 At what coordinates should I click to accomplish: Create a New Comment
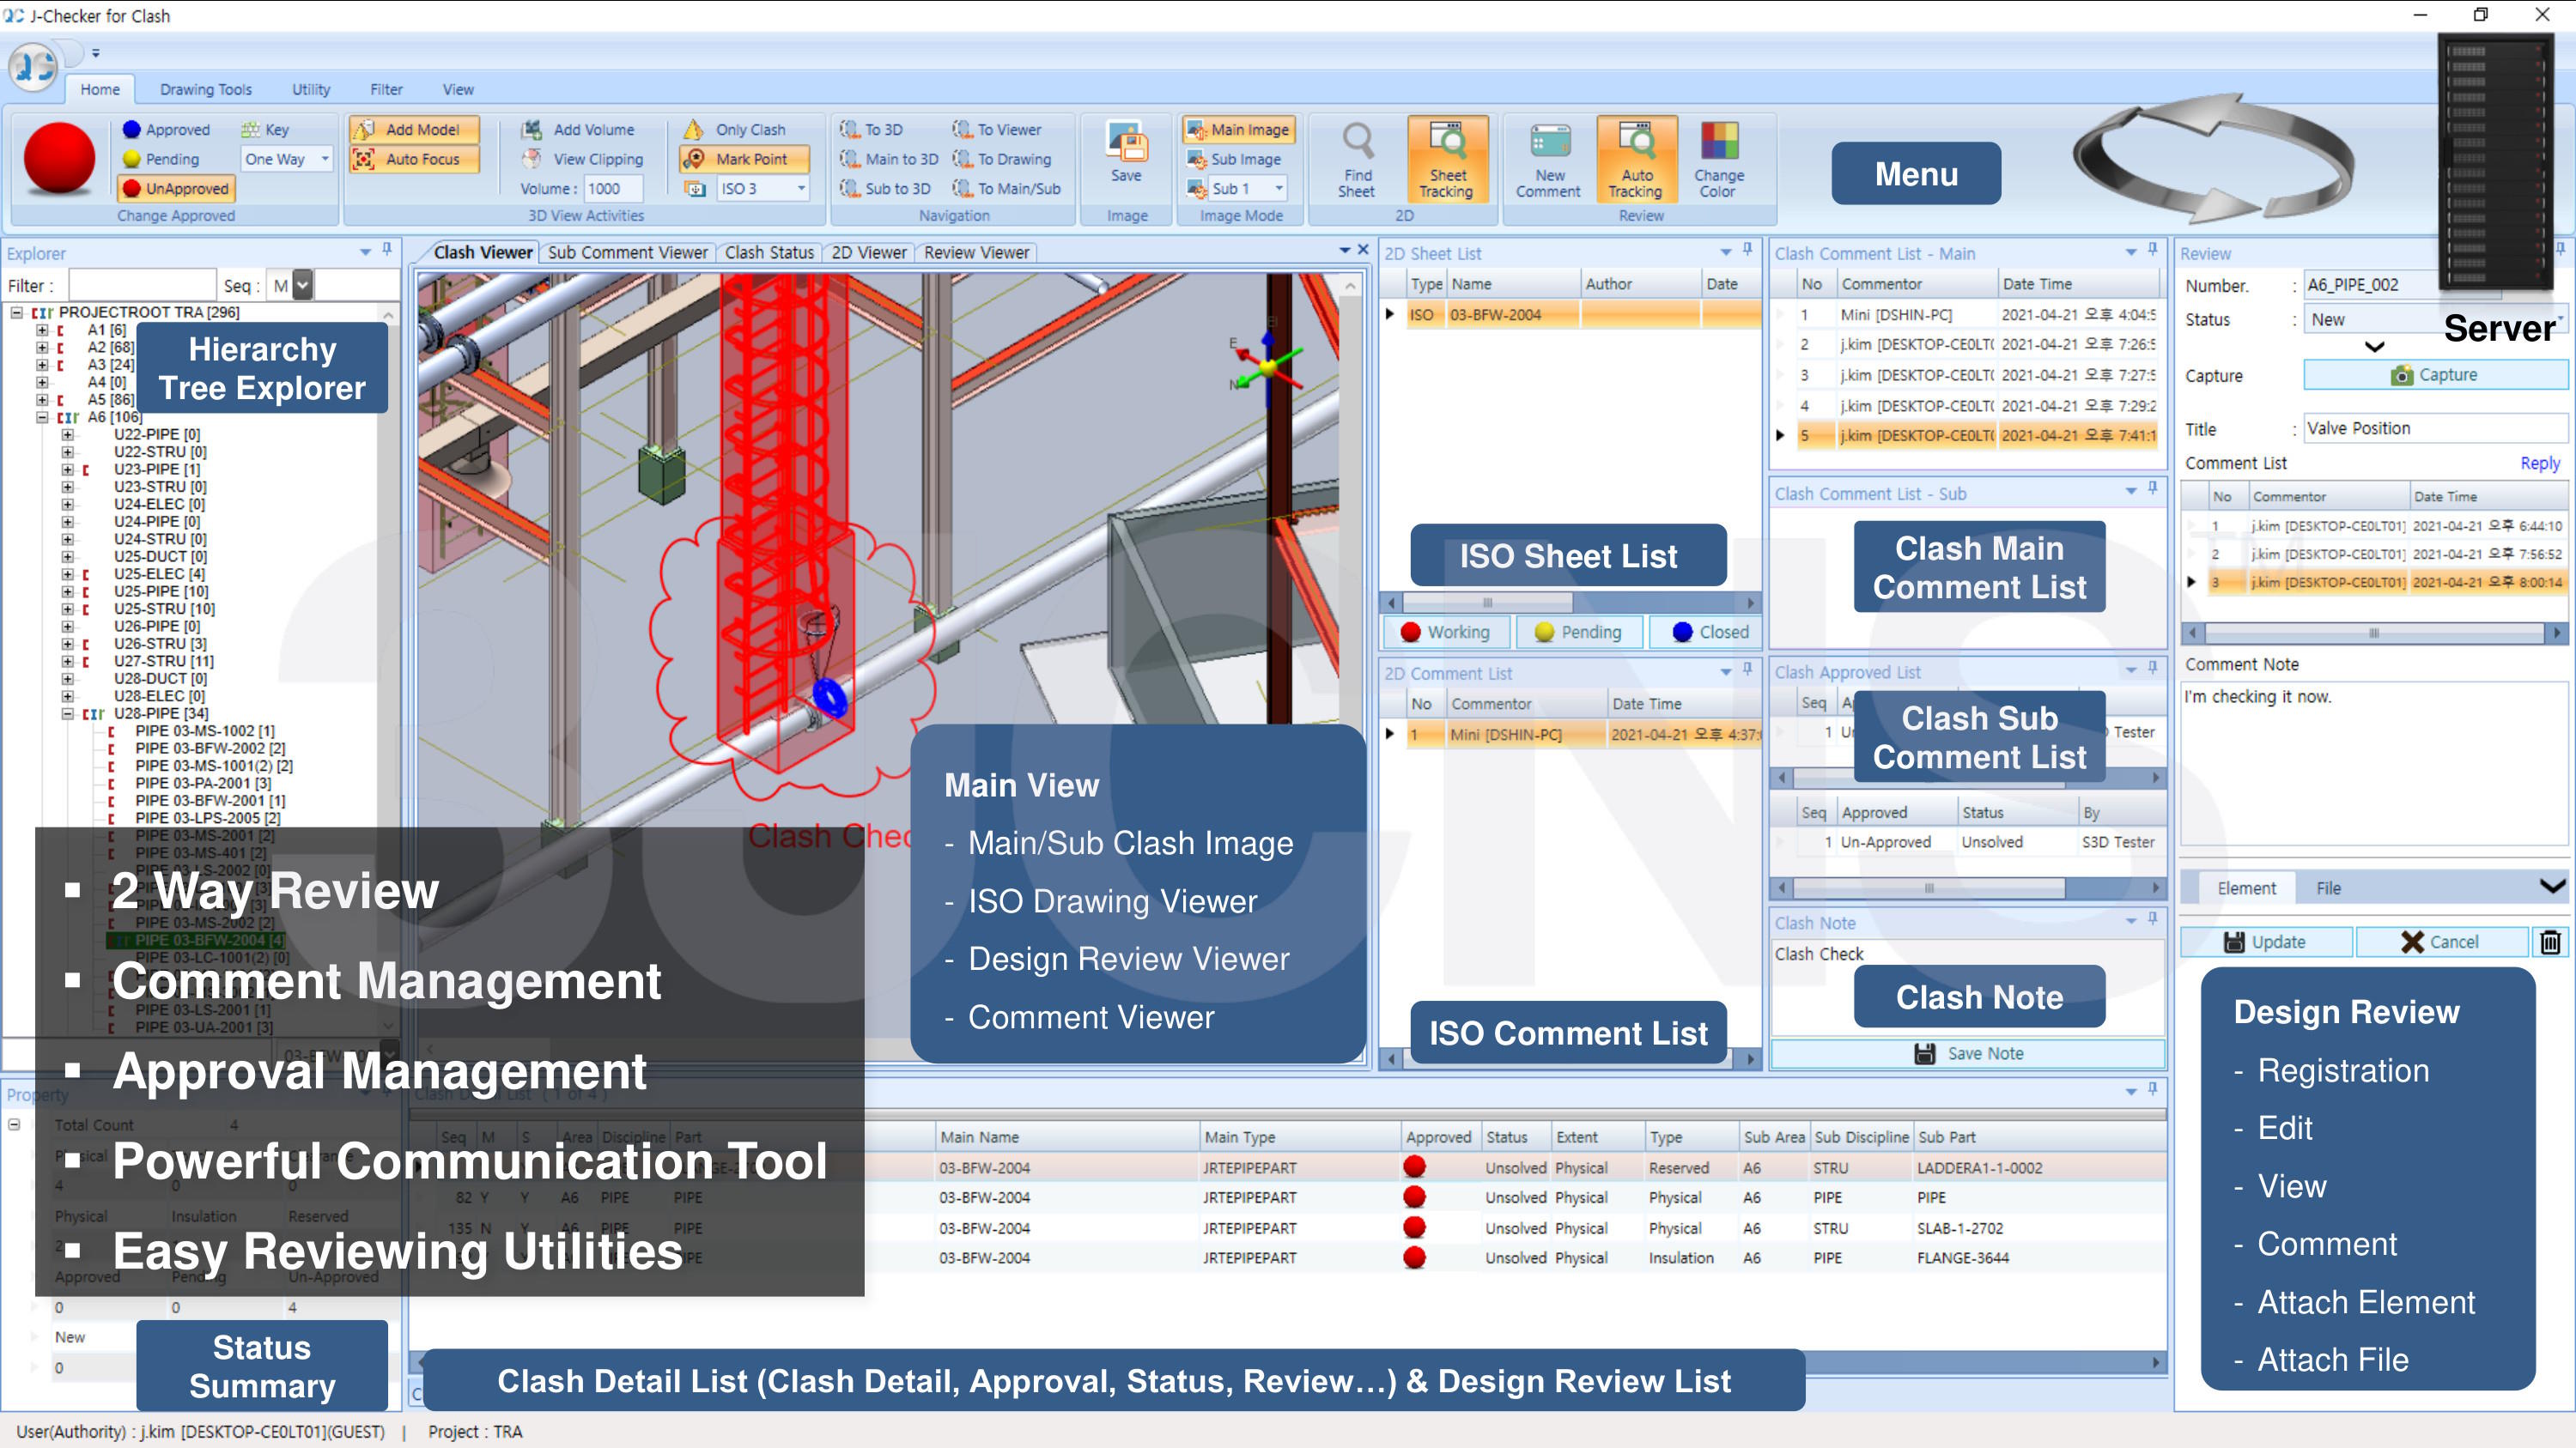(x=1548, y=160)
